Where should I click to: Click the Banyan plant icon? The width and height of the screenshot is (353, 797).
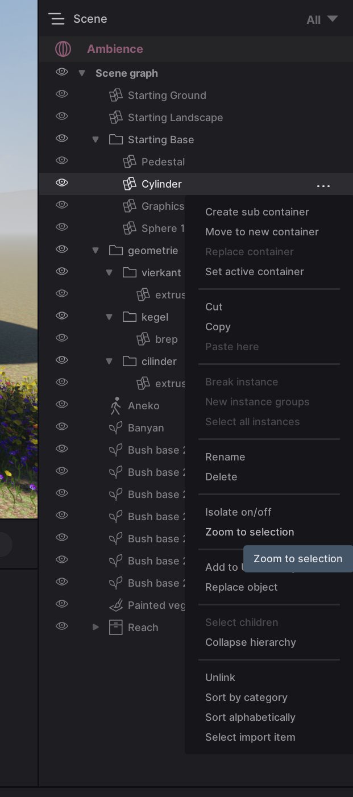tap(116, 428)
